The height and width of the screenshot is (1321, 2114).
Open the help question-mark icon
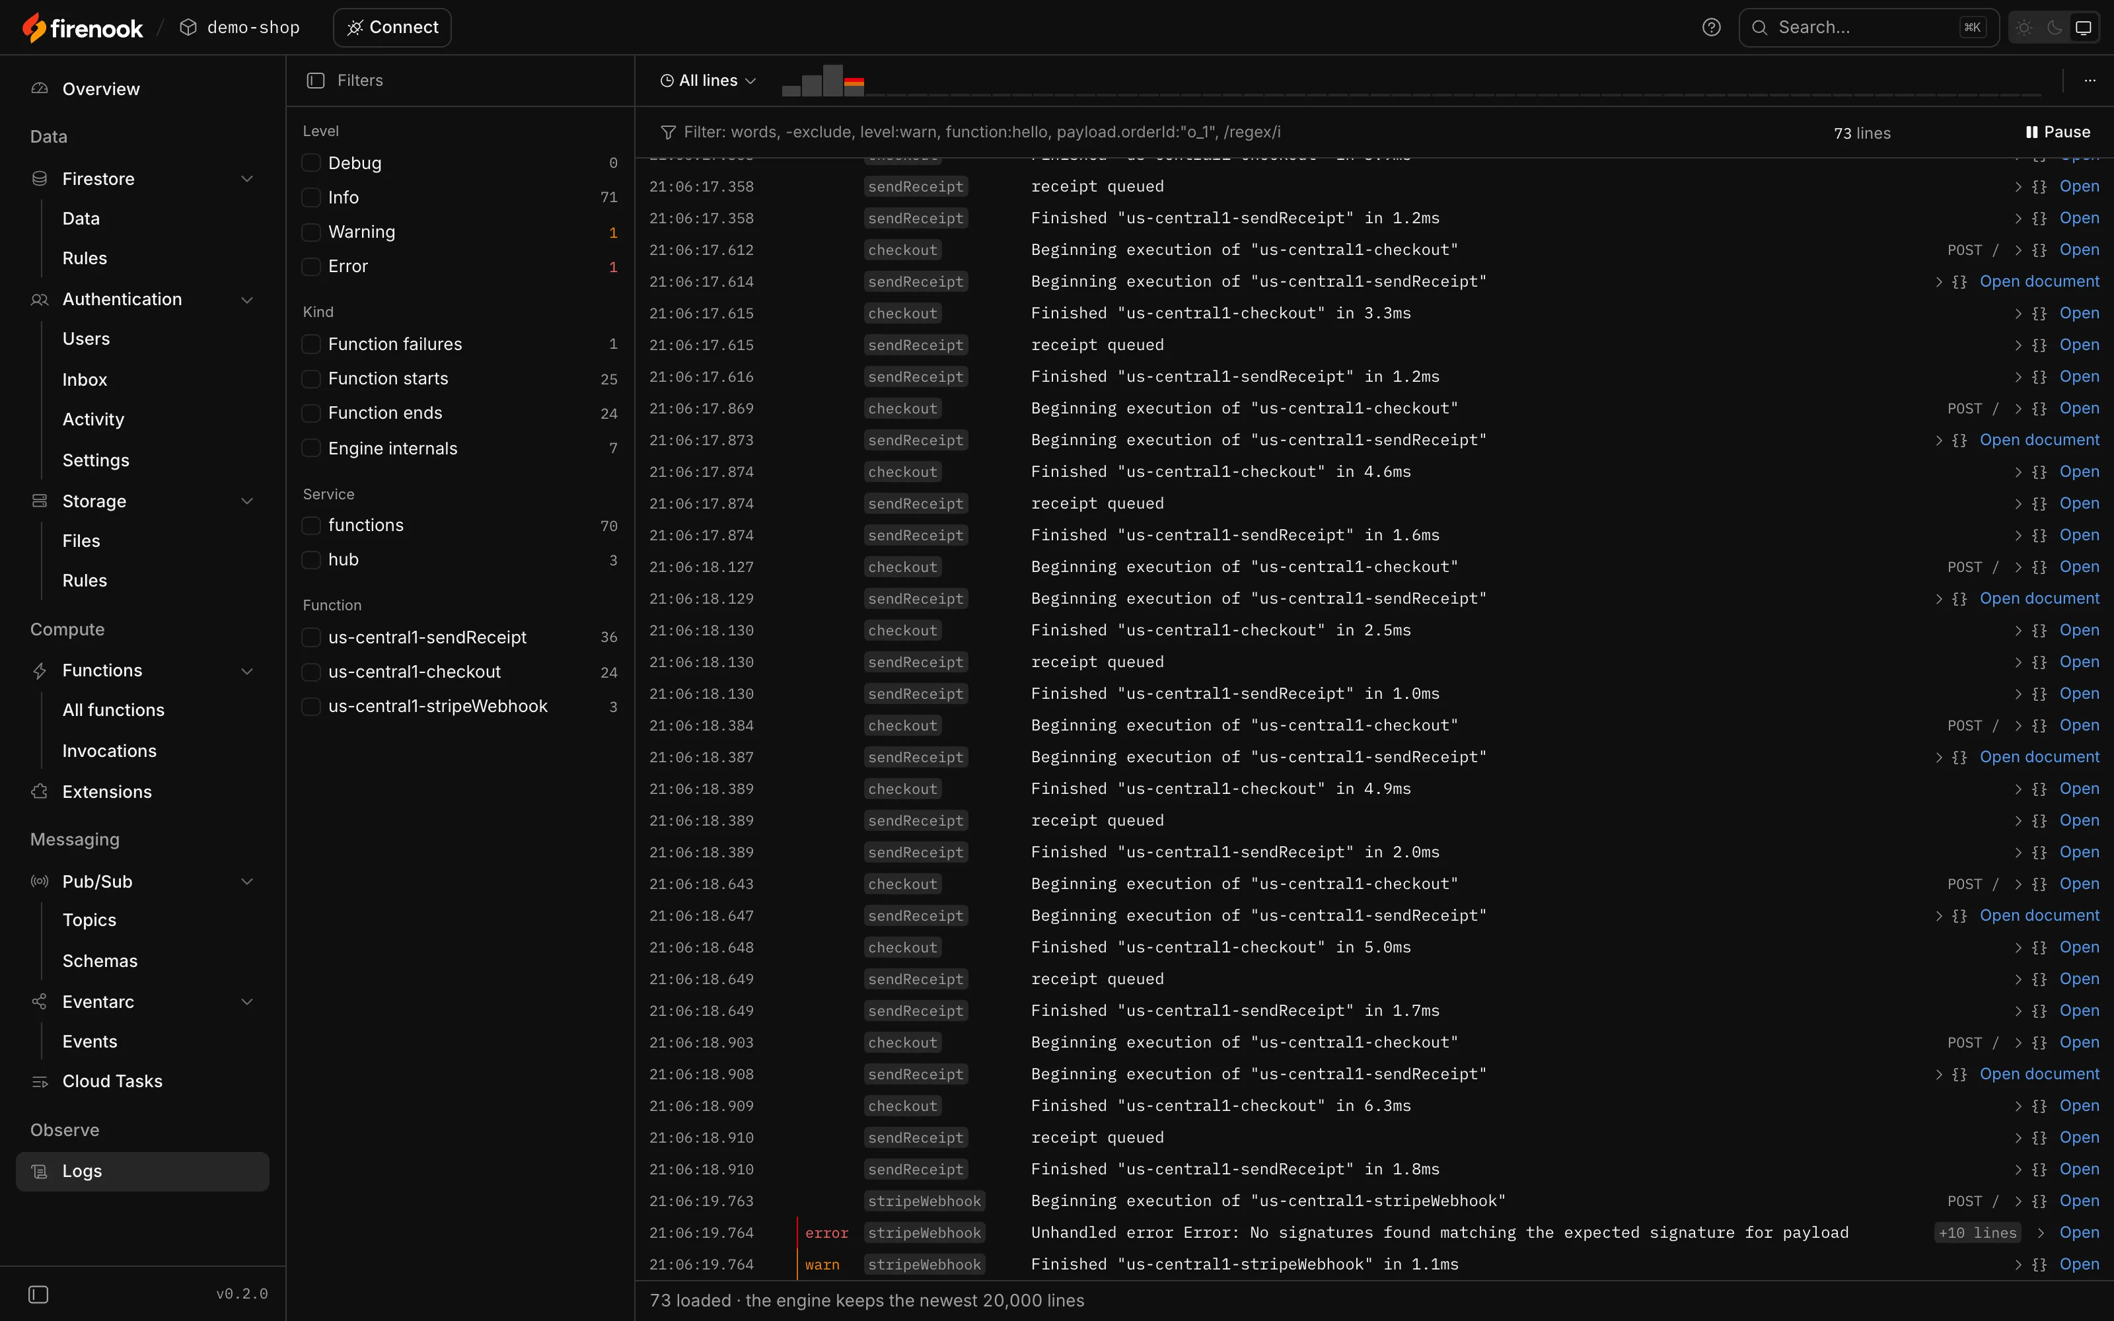coord(1711,28)
